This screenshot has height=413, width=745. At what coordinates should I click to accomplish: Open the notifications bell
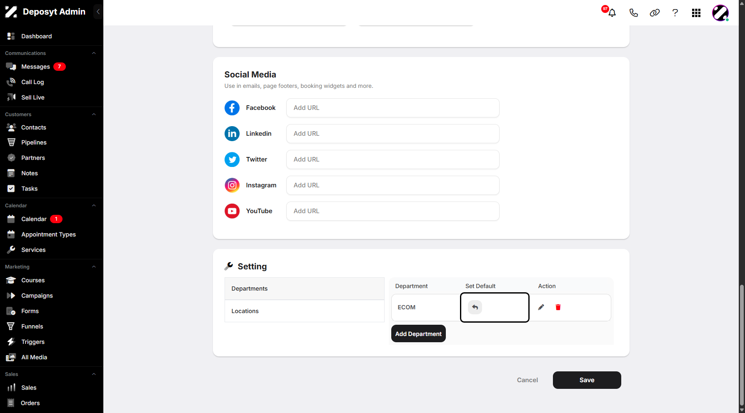tap(612, 12)
